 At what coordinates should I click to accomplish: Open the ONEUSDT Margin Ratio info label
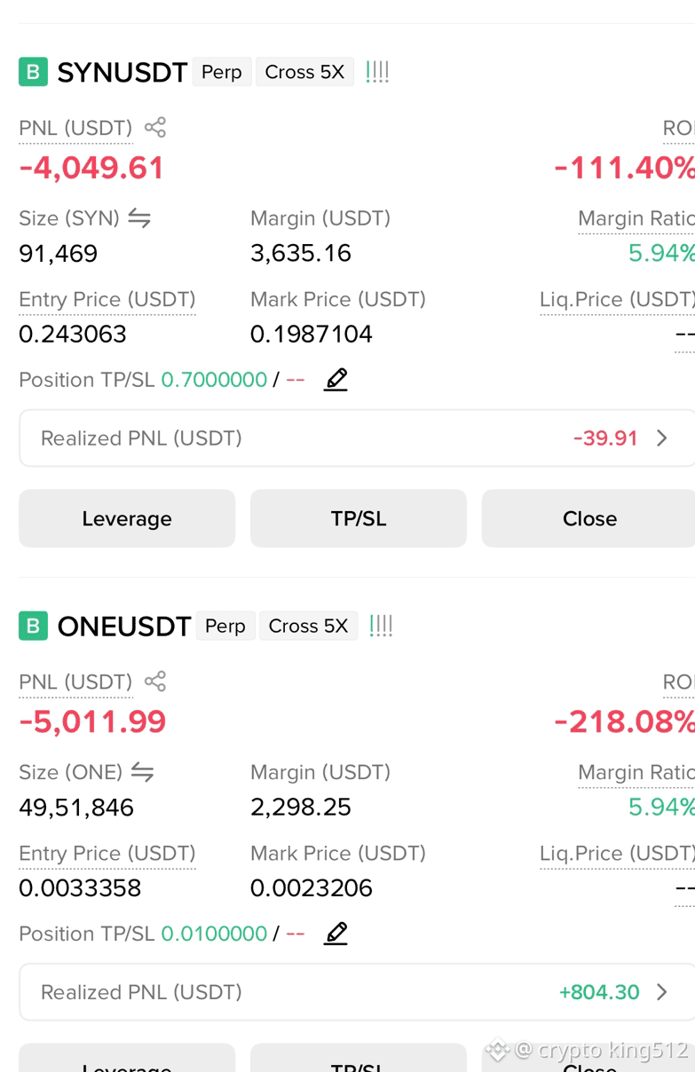pyautogui.click(x=636, y=772)
